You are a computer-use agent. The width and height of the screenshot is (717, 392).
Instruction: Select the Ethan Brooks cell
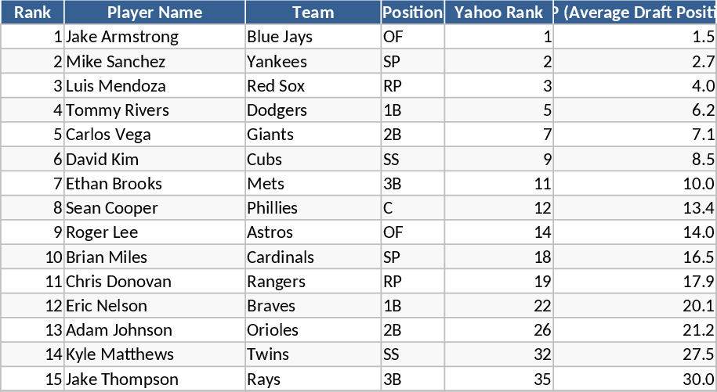click(154, 184)
